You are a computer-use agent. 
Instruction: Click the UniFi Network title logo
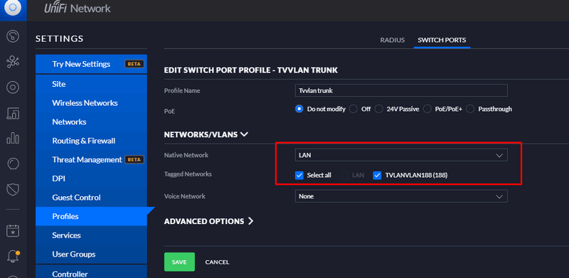coord(78,8)
